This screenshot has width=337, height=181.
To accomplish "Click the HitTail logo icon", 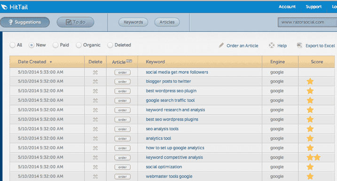I will (x=4, y=7).
